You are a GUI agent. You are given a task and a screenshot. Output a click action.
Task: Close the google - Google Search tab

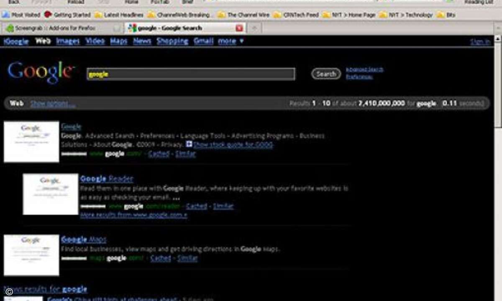click(239, 28)
